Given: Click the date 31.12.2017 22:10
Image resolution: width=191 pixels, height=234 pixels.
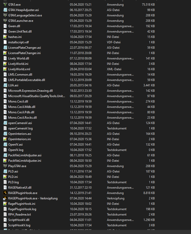Looking at the screenshot, I should (x=81, y=187).
